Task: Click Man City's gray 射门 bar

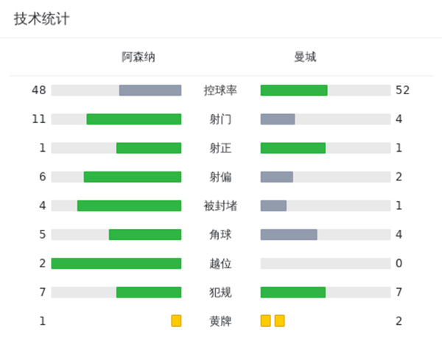Action: [x=278, y=119]
